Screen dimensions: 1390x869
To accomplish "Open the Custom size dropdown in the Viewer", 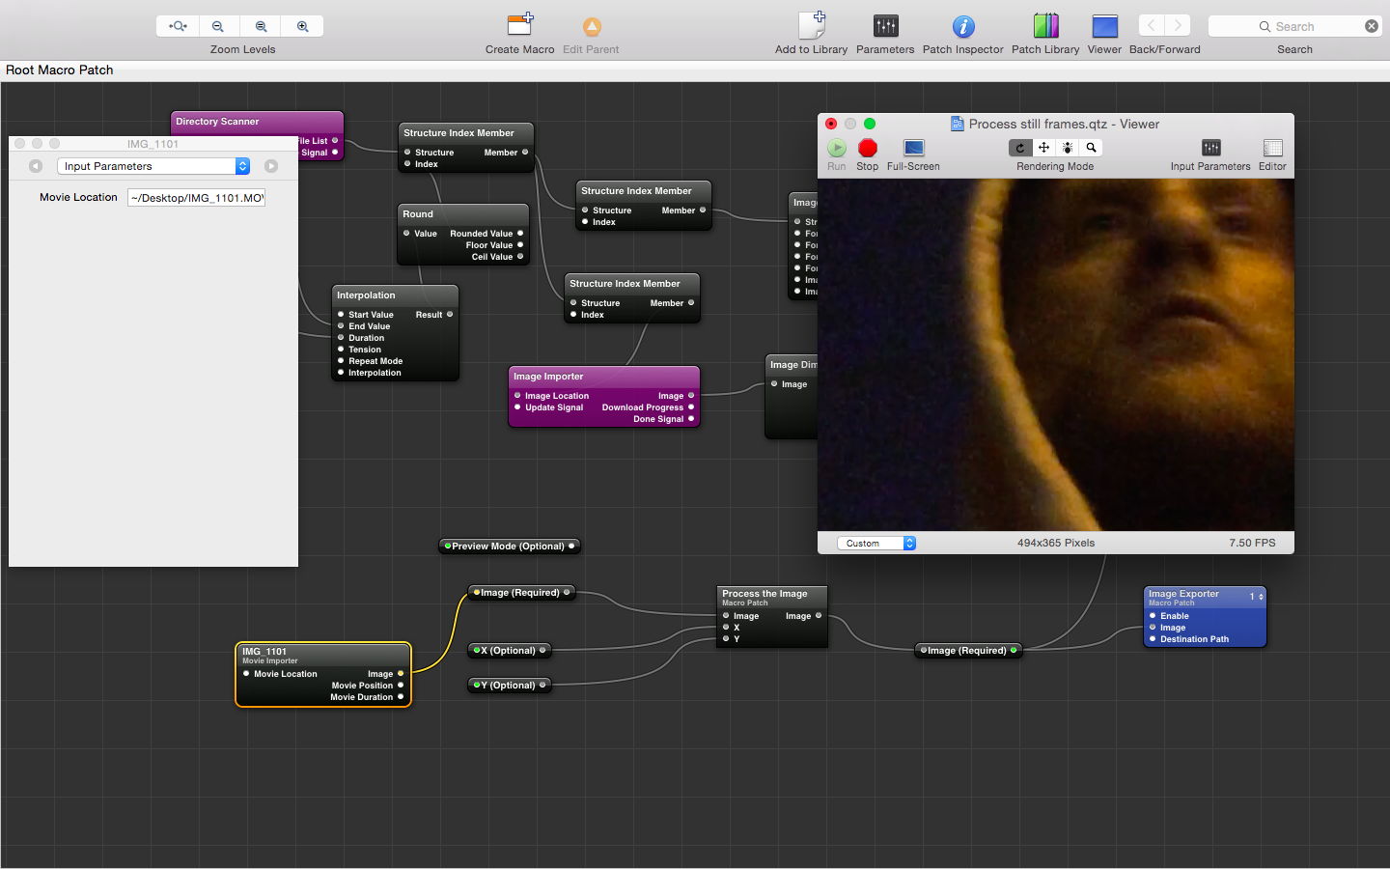I will [x=876, y=543].
